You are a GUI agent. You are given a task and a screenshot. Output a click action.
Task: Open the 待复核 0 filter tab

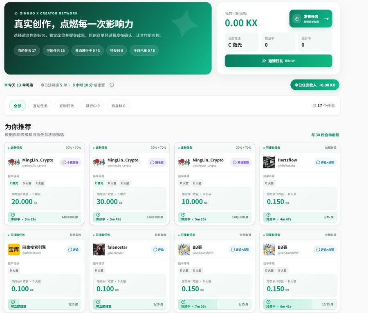click(x=118, y=106)
